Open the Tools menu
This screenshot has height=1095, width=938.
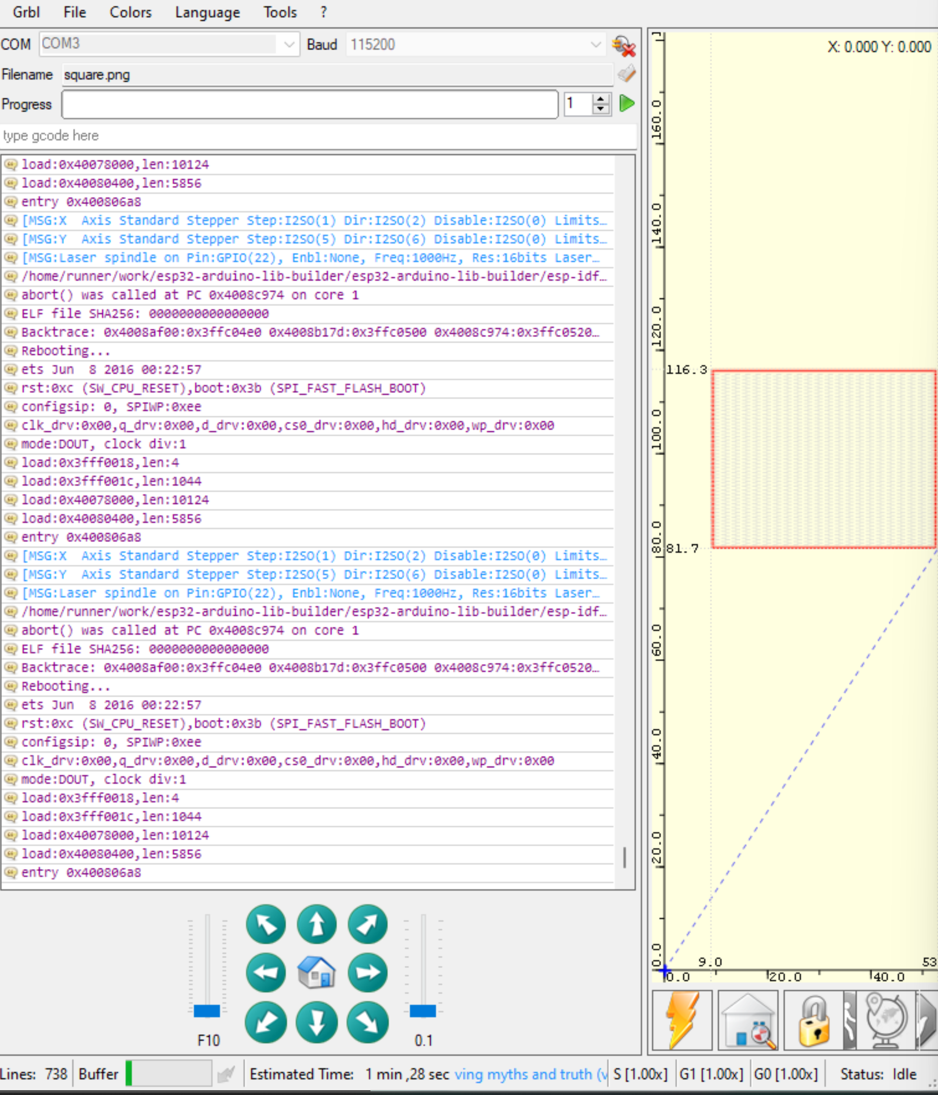click(280, 12)
